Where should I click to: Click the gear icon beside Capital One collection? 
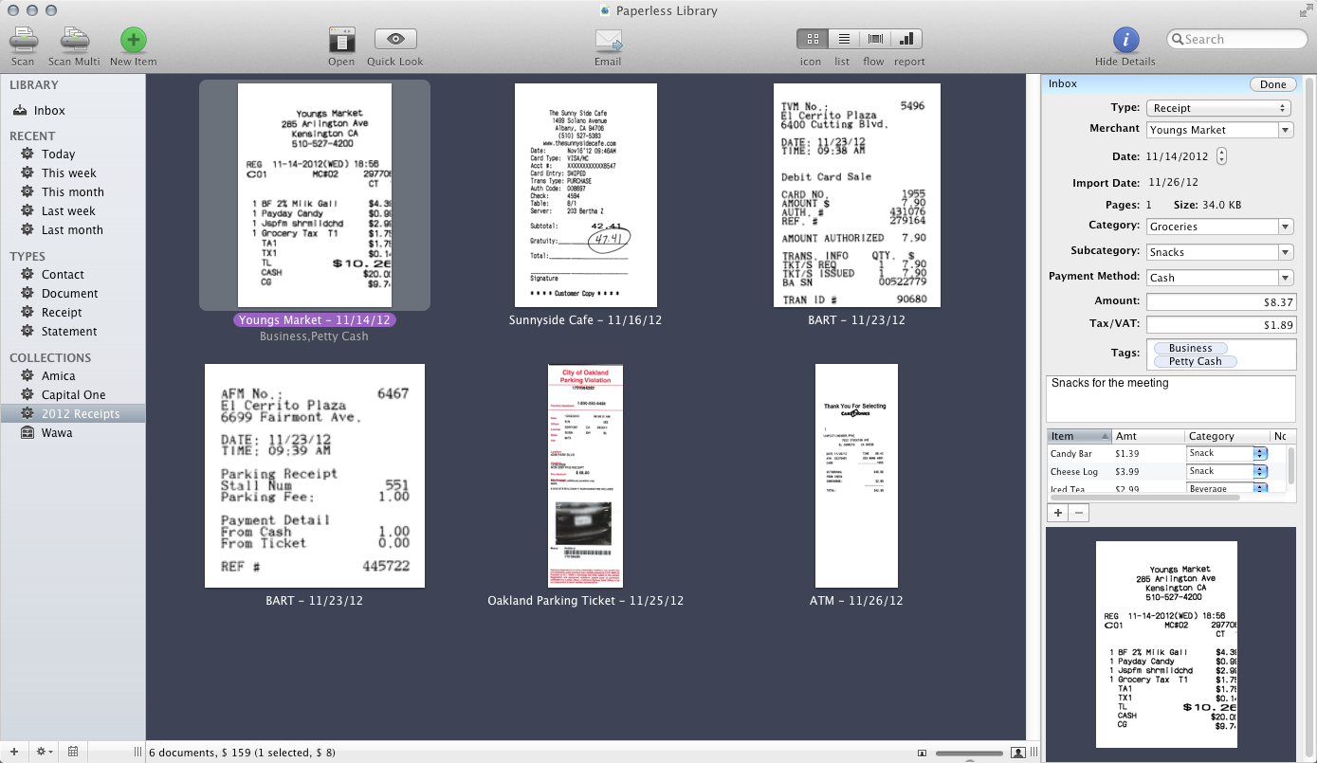coord(27,394)
